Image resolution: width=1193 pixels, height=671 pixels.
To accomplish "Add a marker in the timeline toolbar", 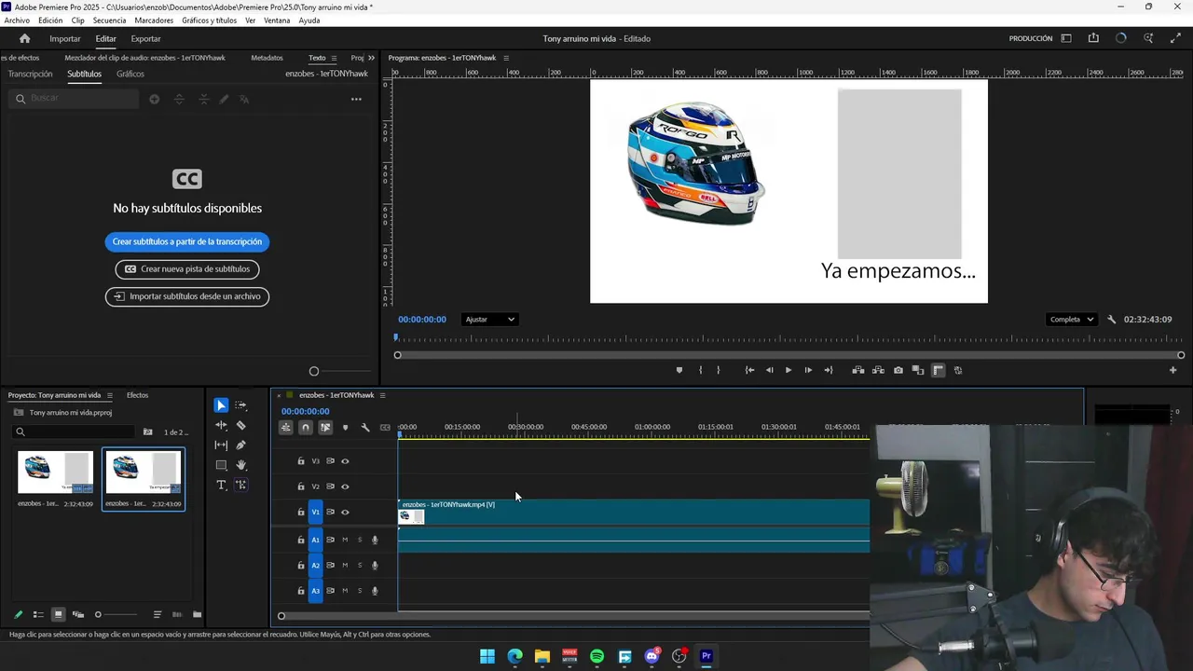I will (x=345, y=428).
